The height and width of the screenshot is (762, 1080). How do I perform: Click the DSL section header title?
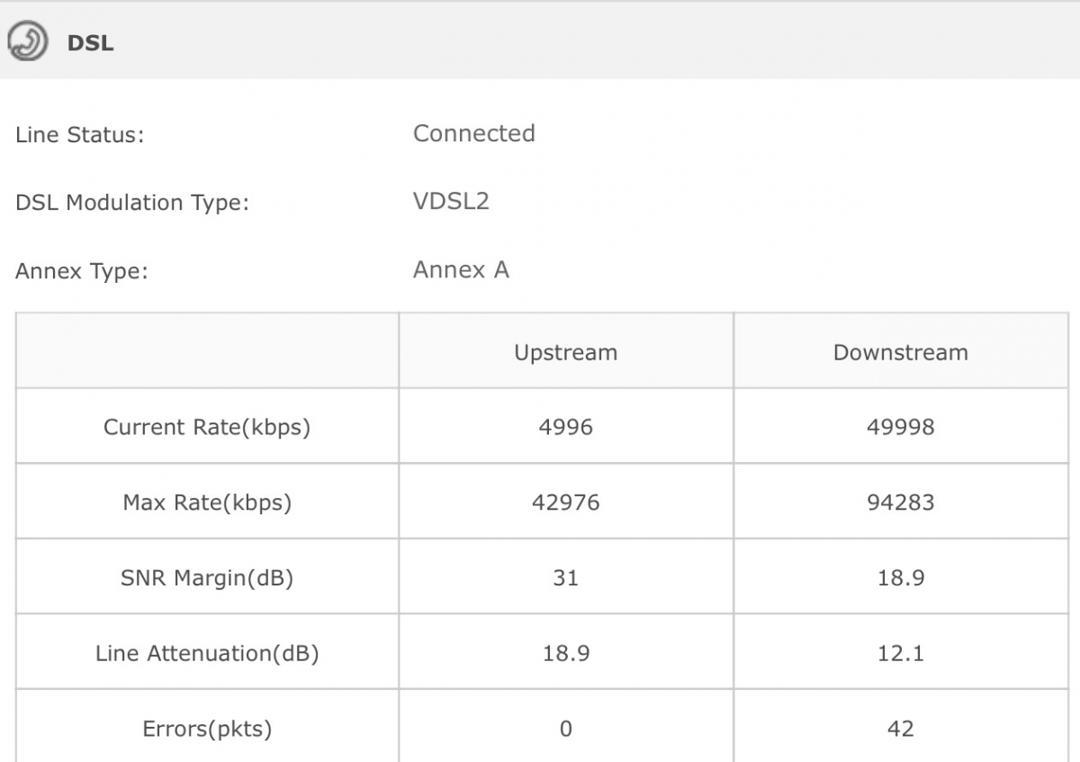click(x=90, y=43)
